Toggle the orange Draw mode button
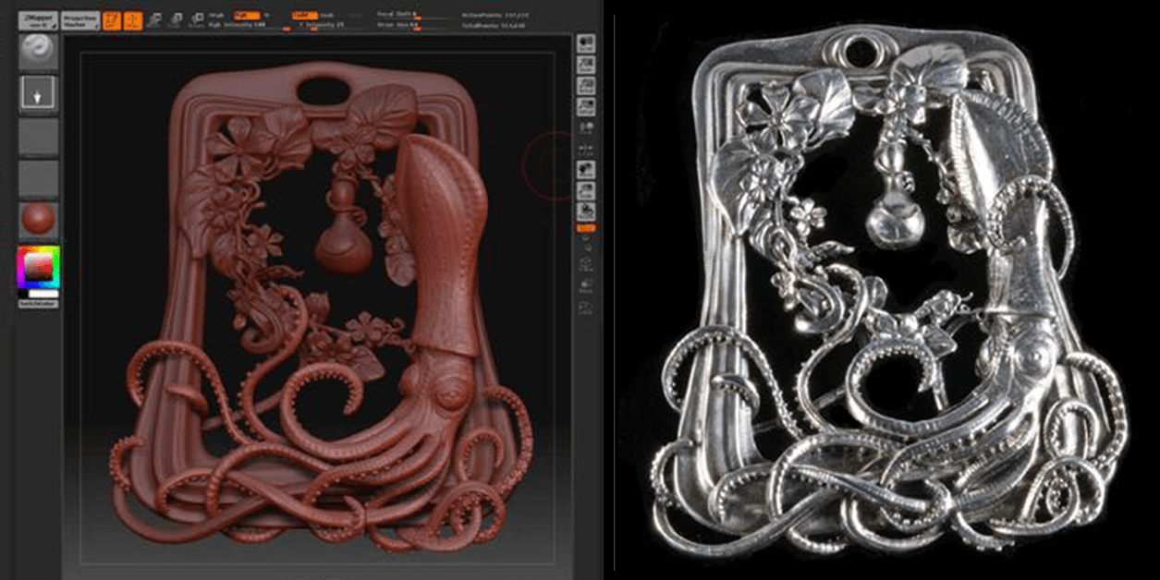The height and width of the screenshot is (580, 1160). (133, 20)
